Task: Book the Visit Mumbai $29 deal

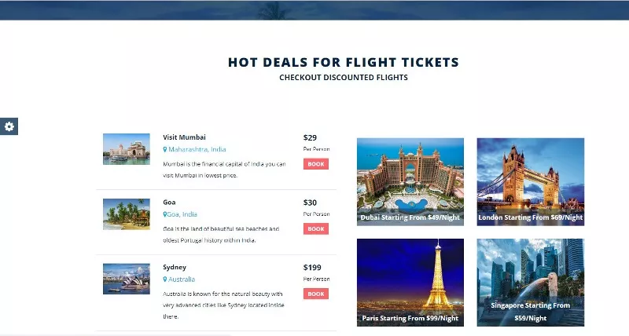Action: click(x=315, y=164)
